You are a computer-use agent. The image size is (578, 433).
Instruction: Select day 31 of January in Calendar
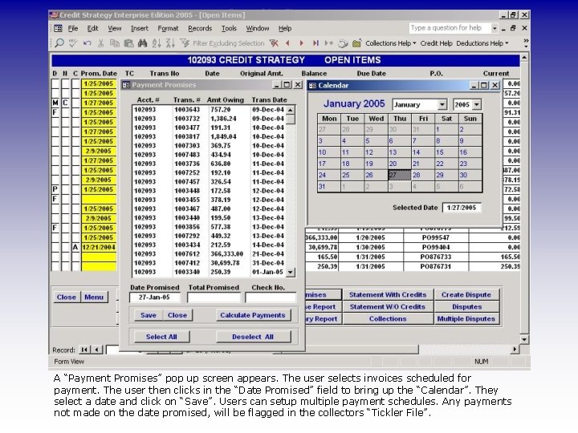click(x=328, y=186)
